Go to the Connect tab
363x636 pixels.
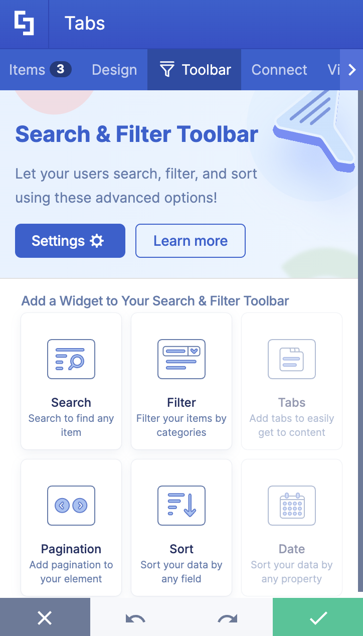279,70
